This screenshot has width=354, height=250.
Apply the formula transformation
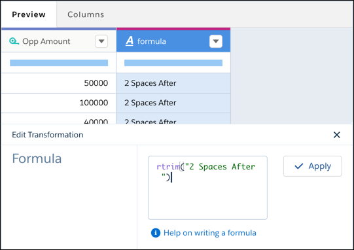[x=313, y=166]
